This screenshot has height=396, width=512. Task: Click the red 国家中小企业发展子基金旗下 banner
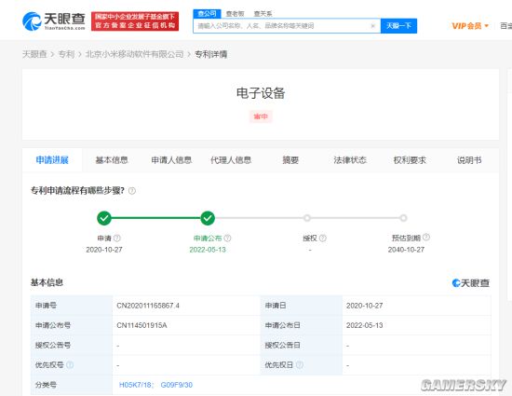click(135, 21)
